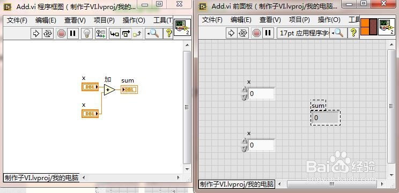This screenshot has height=193, width=399.
Task: Open 项目(P) menu in front panel window
Action: click(299, 20)
